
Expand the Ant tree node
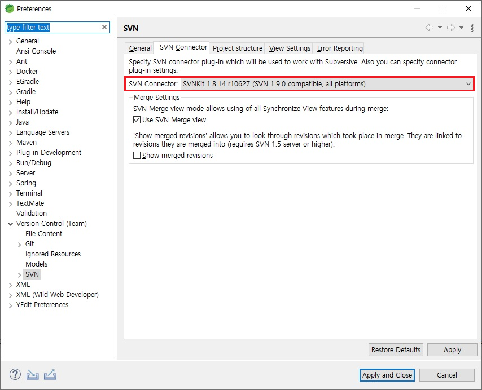point(11,61)
